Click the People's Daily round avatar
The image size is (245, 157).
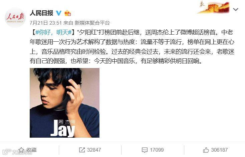[x=15, y=18]
